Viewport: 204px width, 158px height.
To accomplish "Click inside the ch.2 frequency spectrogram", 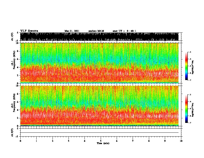I will 99,106.
